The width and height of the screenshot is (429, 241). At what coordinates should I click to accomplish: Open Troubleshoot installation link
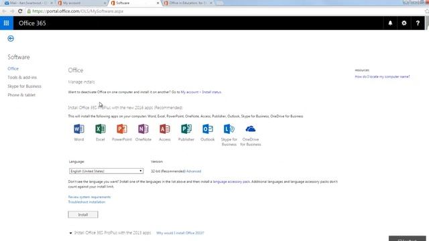86,202
